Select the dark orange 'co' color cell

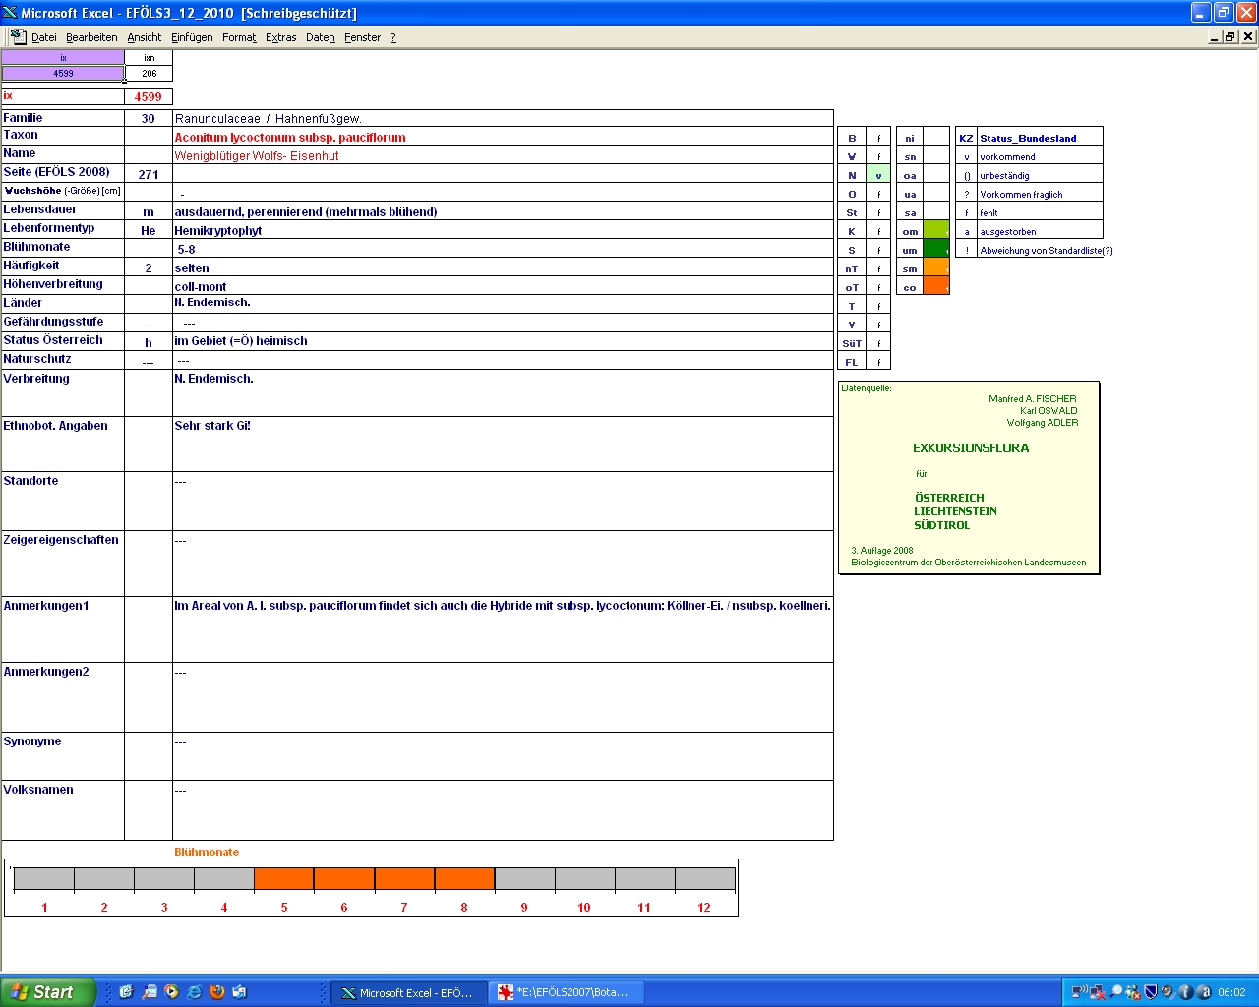point(936,287)
